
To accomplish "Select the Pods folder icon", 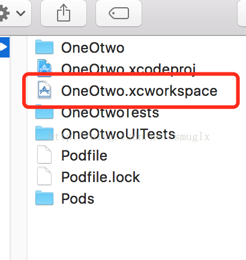I will 44,198.
